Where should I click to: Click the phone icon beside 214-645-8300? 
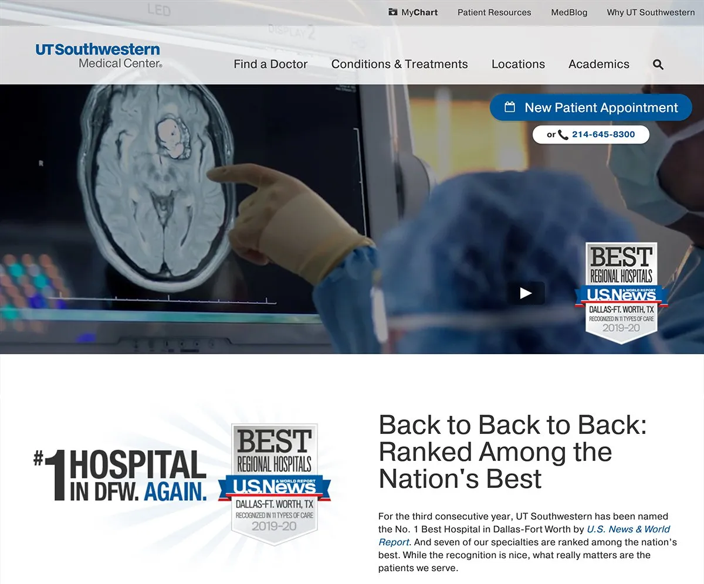click(563, 135)
